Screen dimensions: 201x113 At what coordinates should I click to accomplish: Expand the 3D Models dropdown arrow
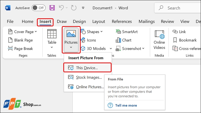pos(111,48)
